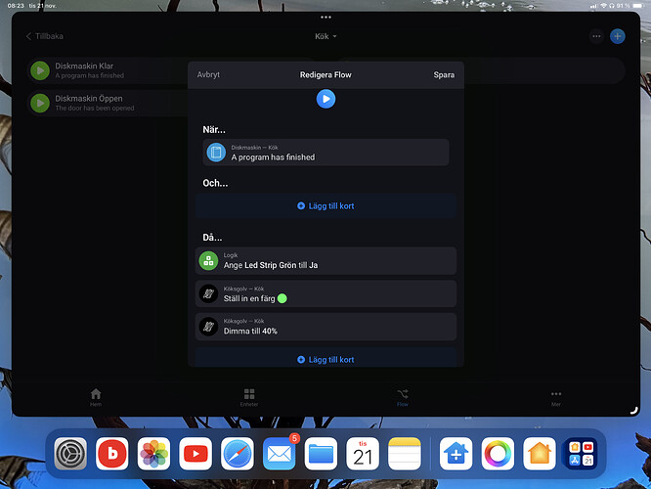The height and width of the screenshot is (489, 651).
Task: Open the App Library folder in dock
Action: point(582,454)
